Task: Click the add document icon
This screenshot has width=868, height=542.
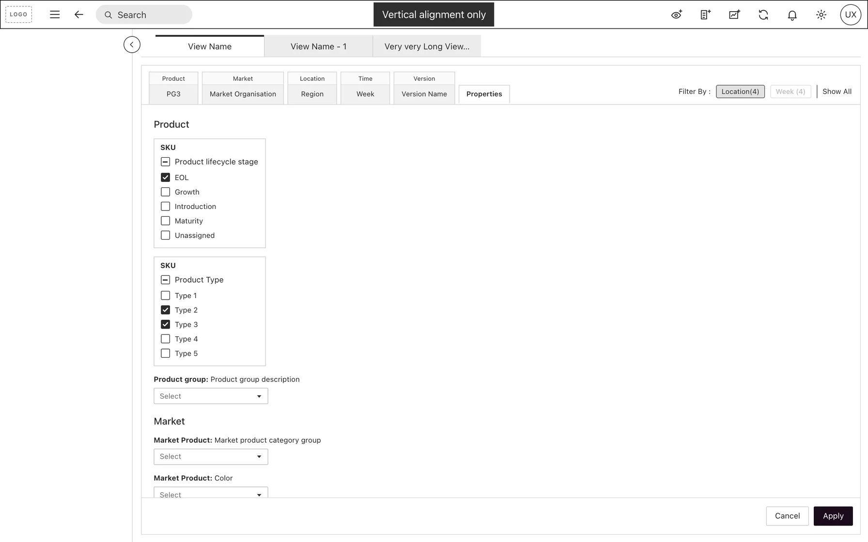Action: pyautogui.click(x=706, y=15)
